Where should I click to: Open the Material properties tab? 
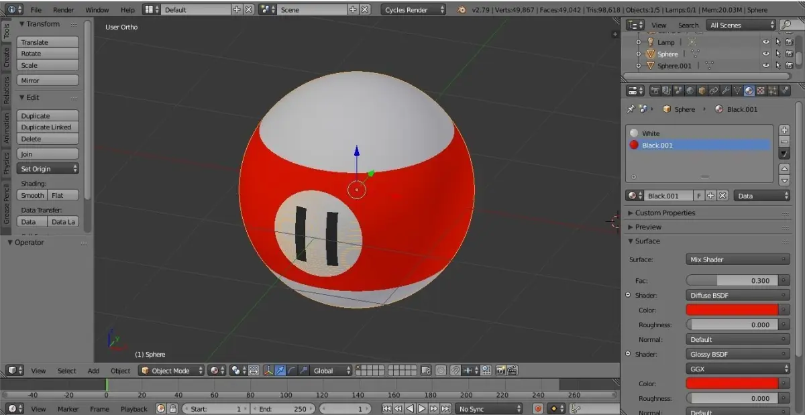click(749, 91)
